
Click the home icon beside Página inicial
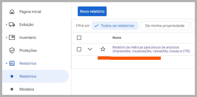[12, 12]
